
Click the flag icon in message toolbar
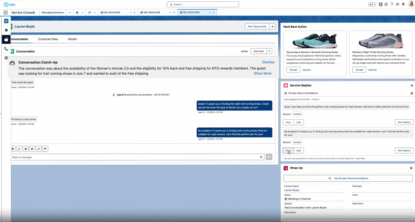45,149
